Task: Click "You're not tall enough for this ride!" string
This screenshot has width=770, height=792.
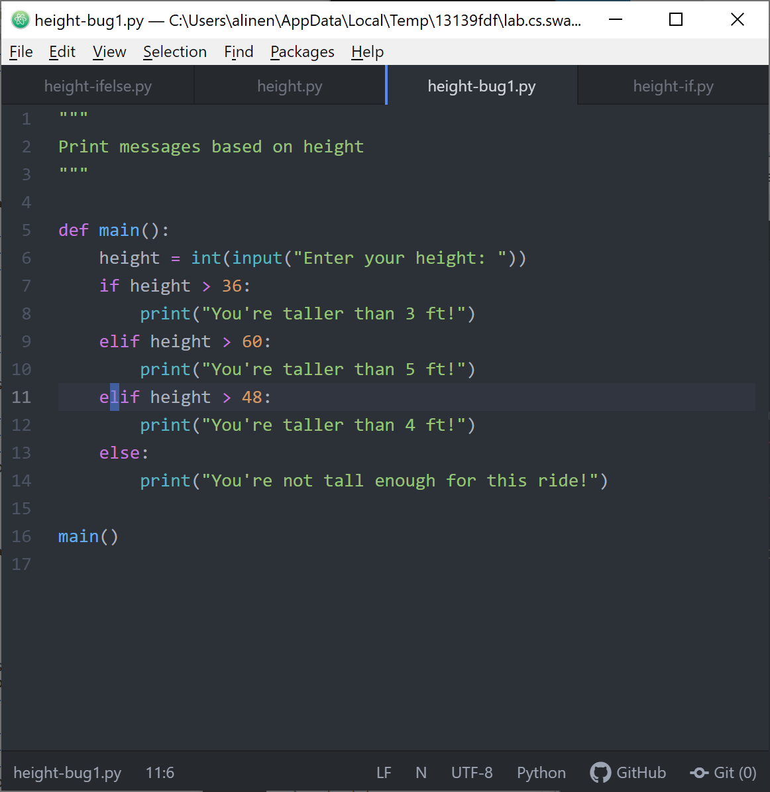Action: [400, 481]
